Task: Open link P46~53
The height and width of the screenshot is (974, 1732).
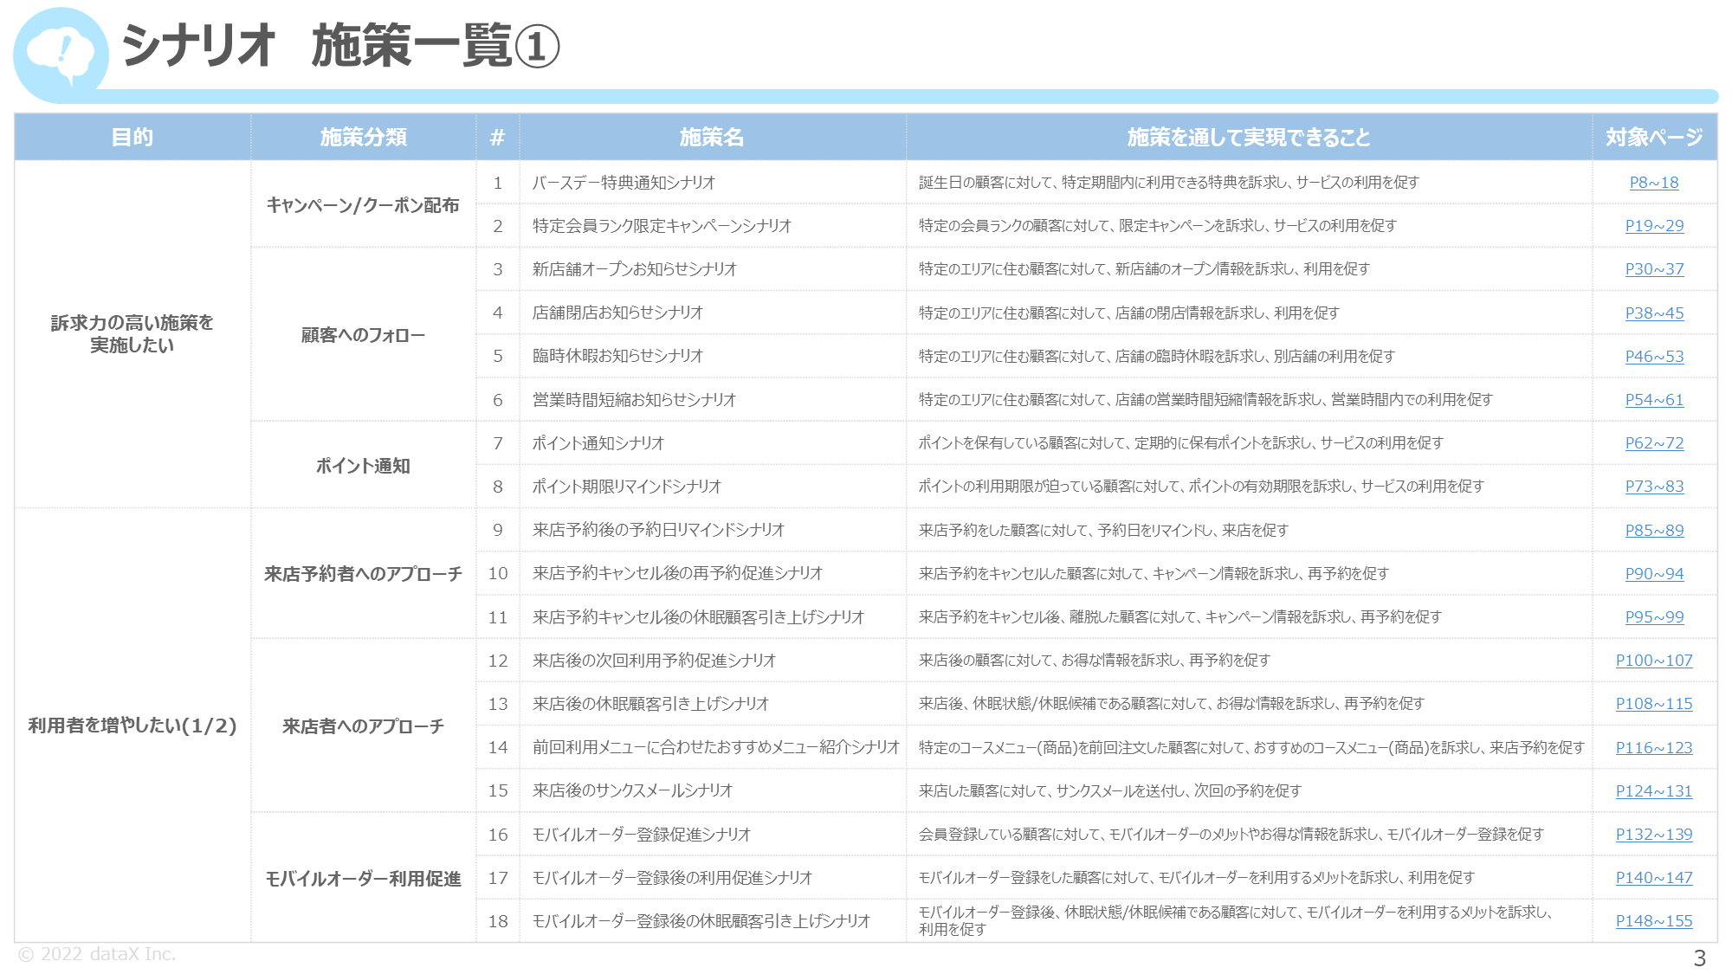Action: 1654,357
